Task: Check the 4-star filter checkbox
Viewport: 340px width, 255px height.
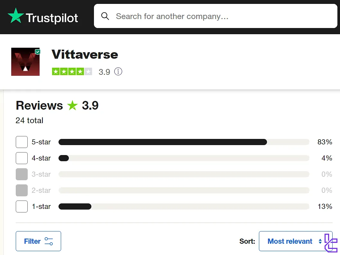Action: tap(22, 158)
